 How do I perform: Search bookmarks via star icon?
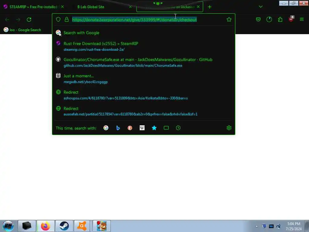(x=154, y=128)
